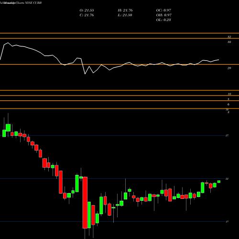Click the low price value L: 21.50

click(125, 15)
